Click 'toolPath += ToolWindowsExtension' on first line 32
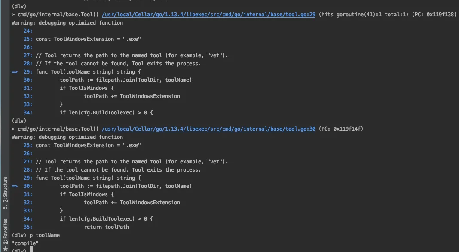Screen dimensions: 459x252 point(132,96)
